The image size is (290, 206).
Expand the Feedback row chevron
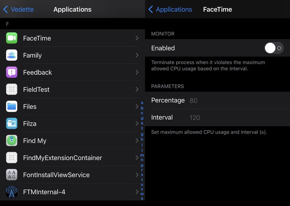point(137,72)
